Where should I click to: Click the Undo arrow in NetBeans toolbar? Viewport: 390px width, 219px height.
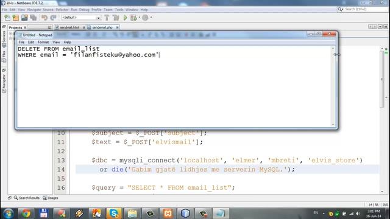point(44,18)
